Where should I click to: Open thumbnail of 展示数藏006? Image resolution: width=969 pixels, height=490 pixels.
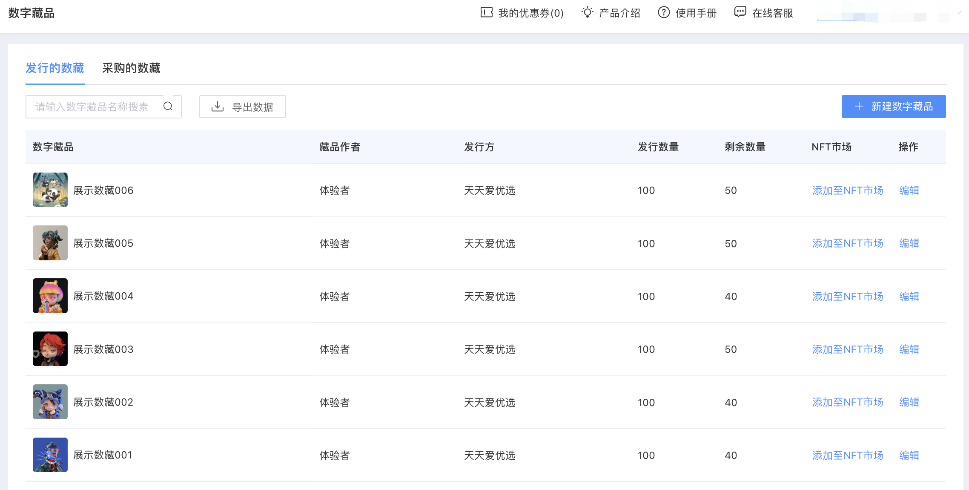click(x=50, y=190)
